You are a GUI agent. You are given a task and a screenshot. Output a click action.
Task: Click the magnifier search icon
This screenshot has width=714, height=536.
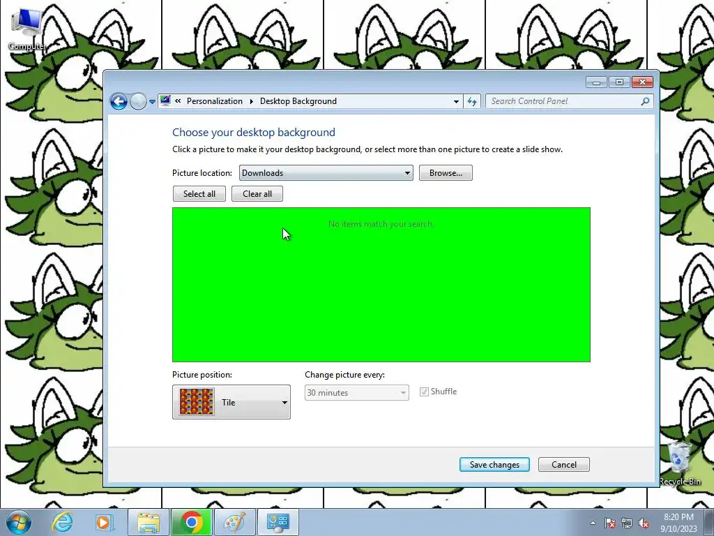click(x=645, y=101)
